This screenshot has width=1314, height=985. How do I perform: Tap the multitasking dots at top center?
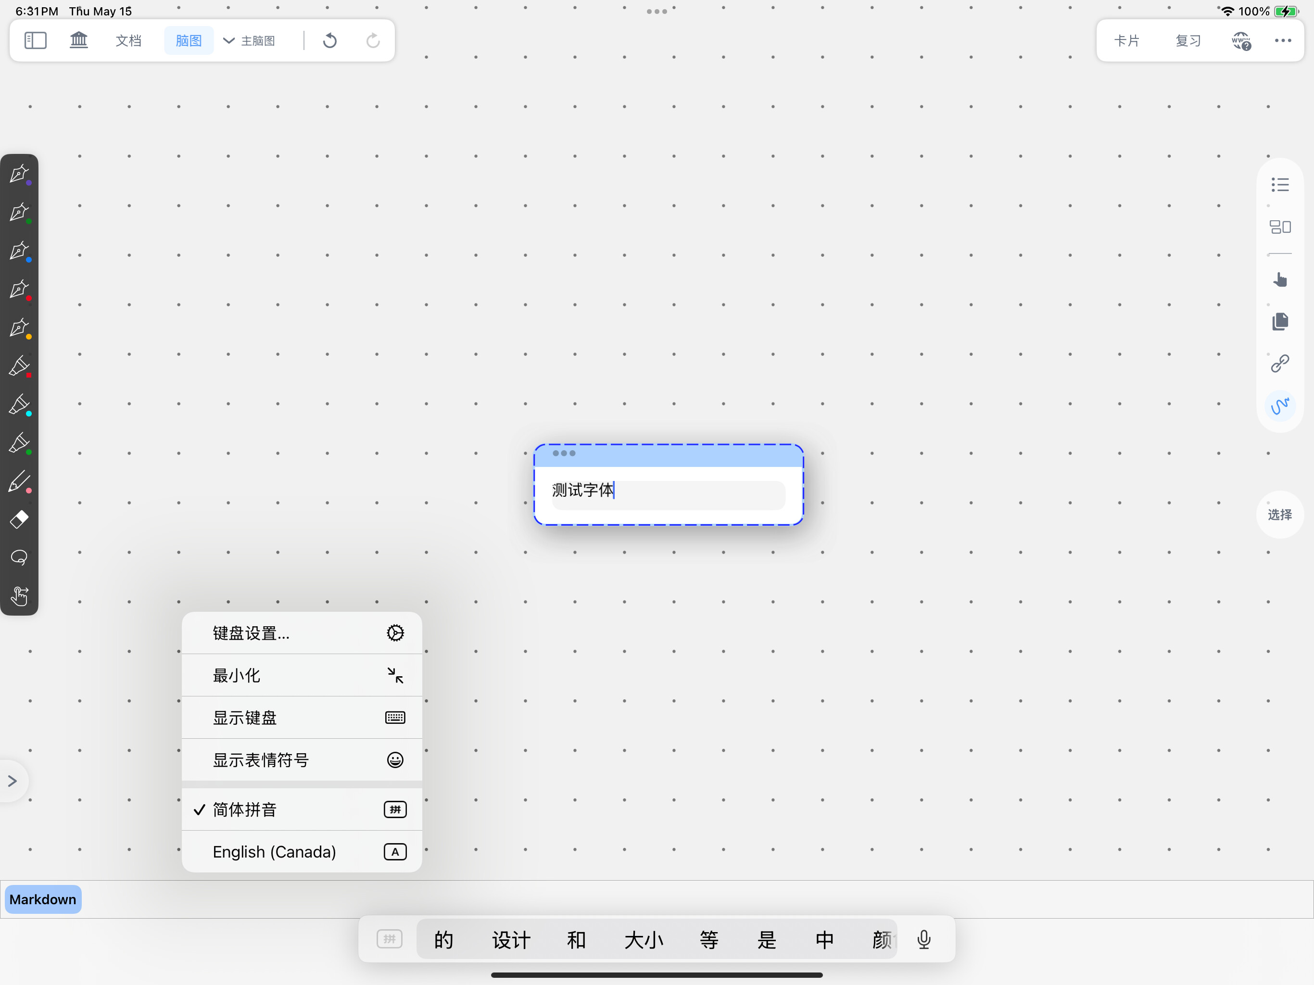pyautogui.click(x=657, y=11)
